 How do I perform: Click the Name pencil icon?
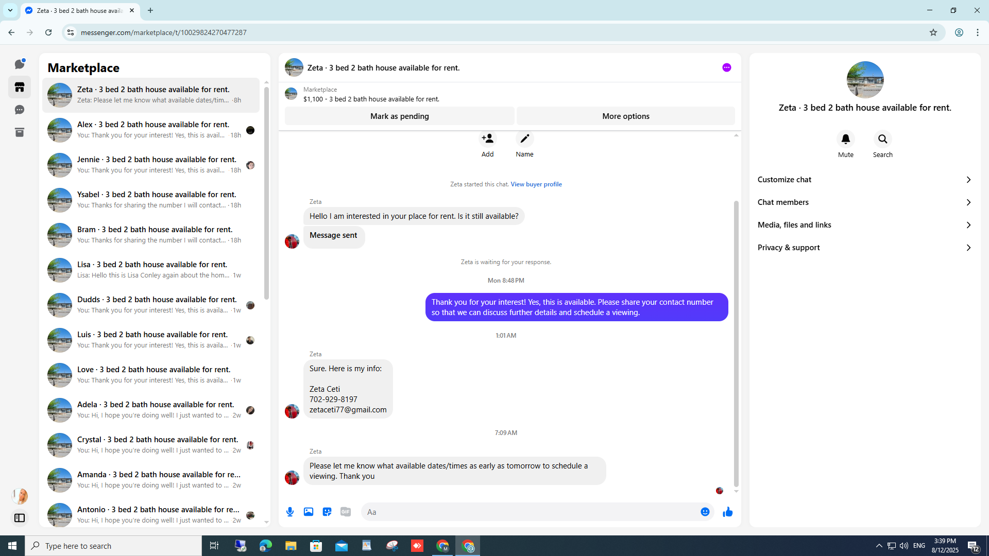click(524, 139)
